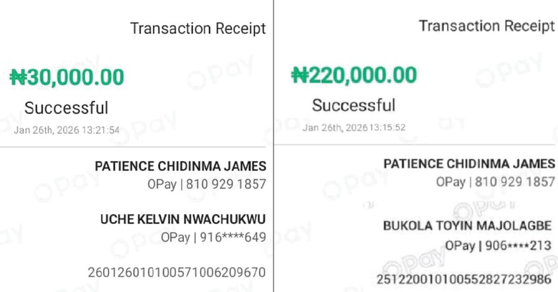Click transaction number ending 6209670

pyautogui.click(x=177, y=272)
